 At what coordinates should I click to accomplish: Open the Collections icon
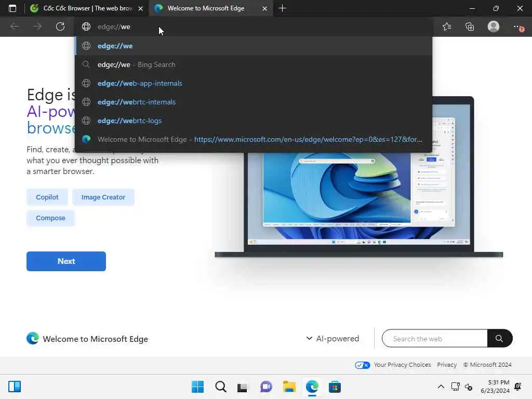point(470,26)
